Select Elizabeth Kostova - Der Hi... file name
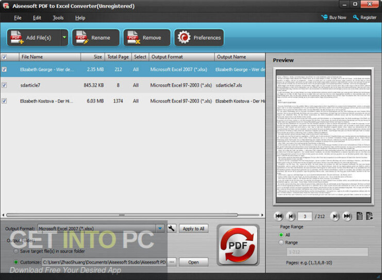The image size is (382, 280). pyautogui.click(x=46, y=101)
